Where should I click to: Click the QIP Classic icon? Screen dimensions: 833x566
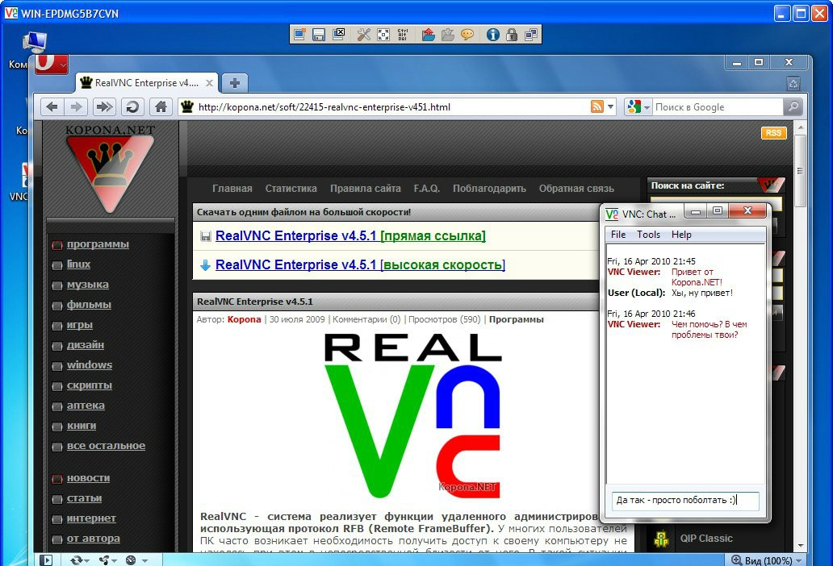[x=661, y=539]
